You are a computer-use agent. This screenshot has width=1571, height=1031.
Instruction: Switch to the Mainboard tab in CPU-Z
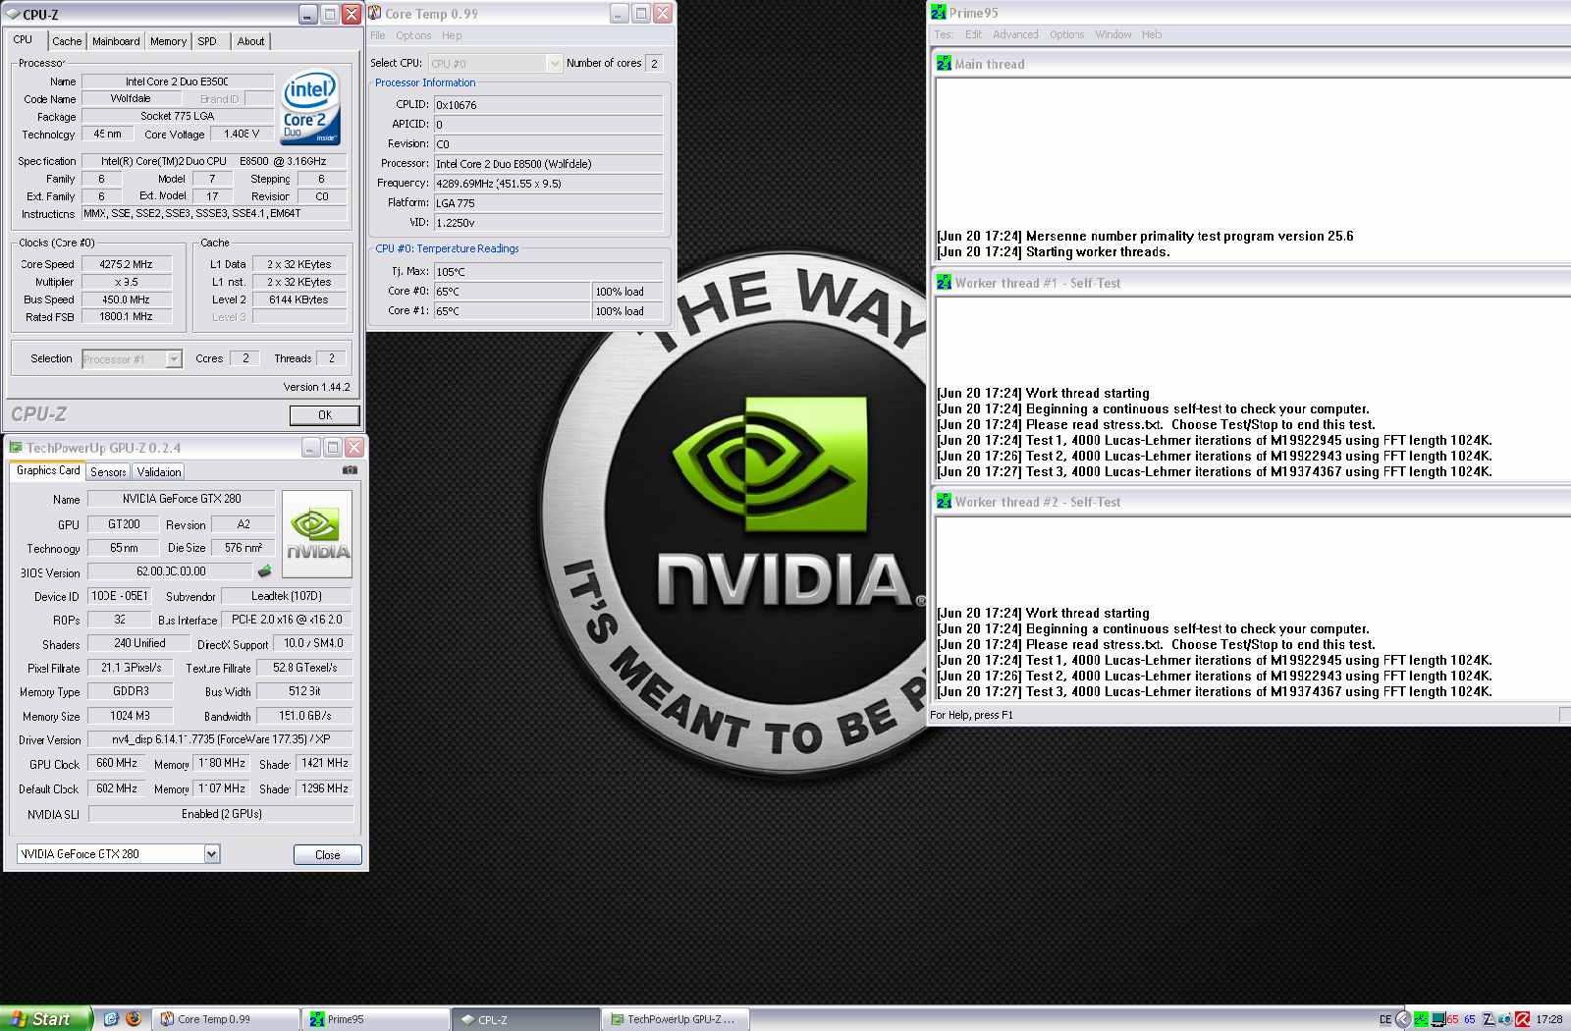116,41
